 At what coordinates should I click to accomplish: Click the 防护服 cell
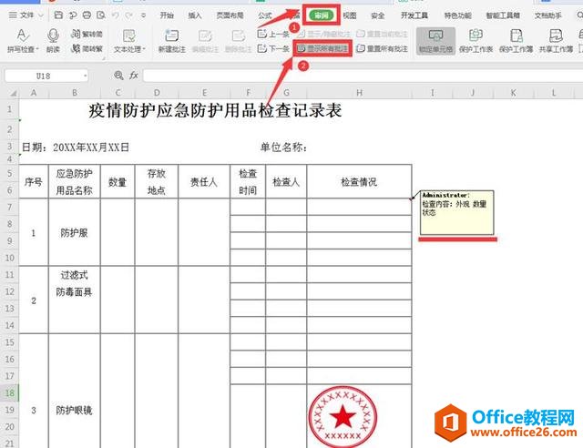(x=74, y=233)
